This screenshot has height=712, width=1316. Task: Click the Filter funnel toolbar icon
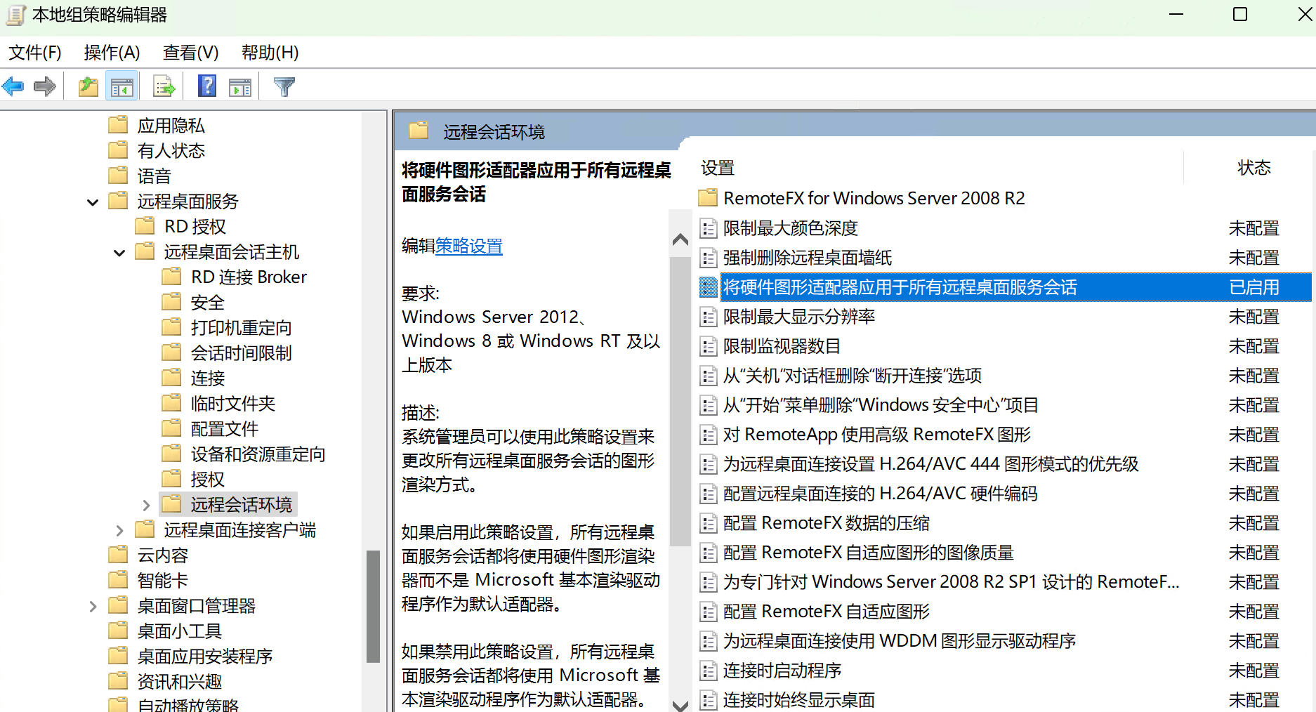tap(284, 87)
